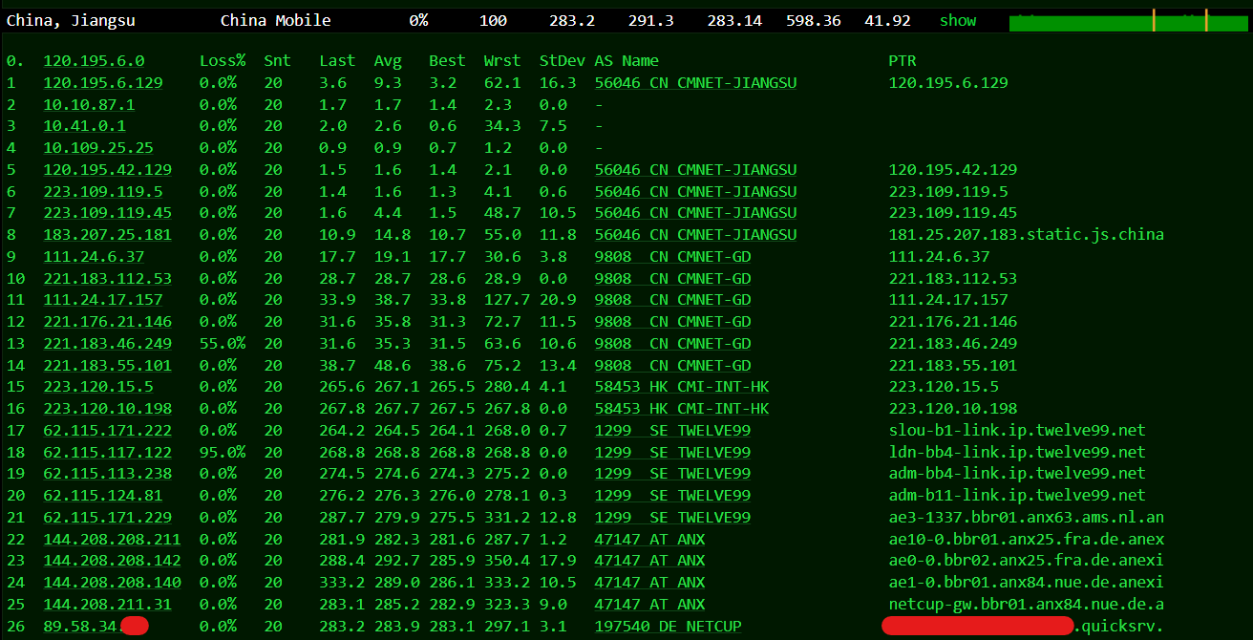This screenshot has height=640, width=1253.
Task: Select PTR slou-b1-link.ip.twelve99.net
Action: click(x=1017, y=431)
